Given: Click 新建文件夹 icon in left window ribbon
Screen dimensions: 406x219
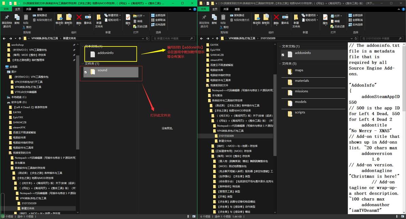Looking at the screenshot, I should 99,17.
